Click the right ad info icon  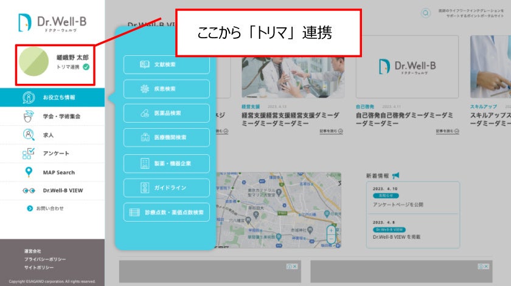[481, 267]
